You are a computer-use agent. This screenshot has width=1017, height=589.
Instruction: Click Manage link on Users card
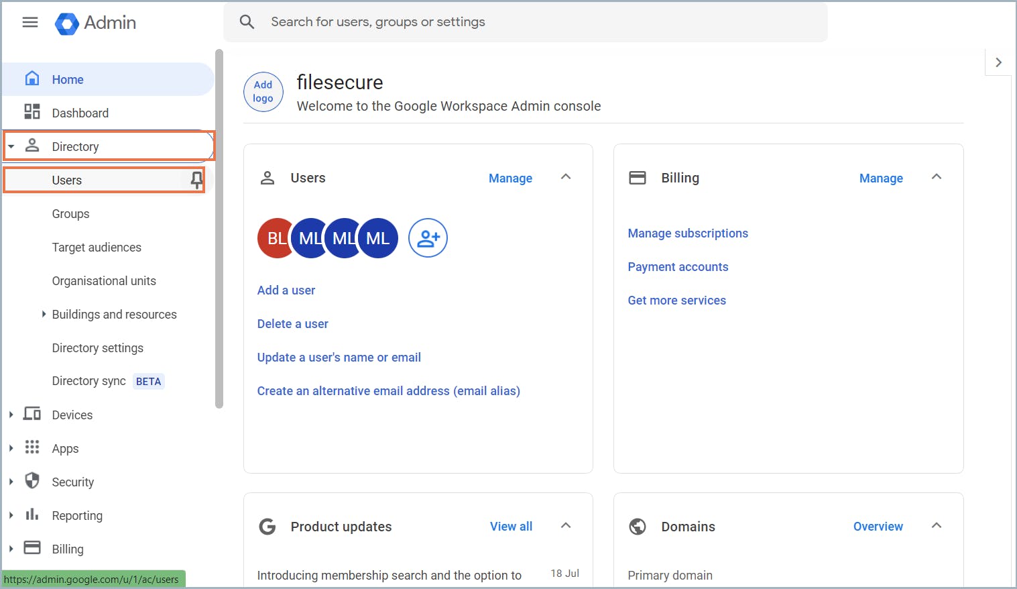coord(510,178)
